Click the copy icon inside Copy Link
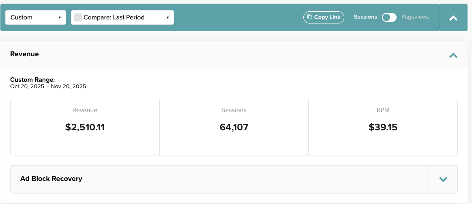The image size is (472, 204). [x=309, y=17]
